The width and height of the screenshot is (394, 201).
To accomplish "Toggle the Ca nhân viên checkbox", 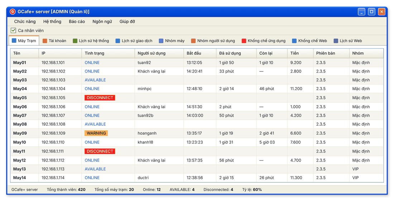I will pos(13,31).
